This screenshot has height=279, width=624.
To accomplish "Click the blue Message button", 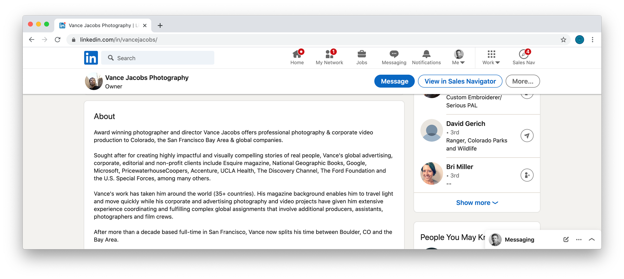I will click(x=394, y=81).
